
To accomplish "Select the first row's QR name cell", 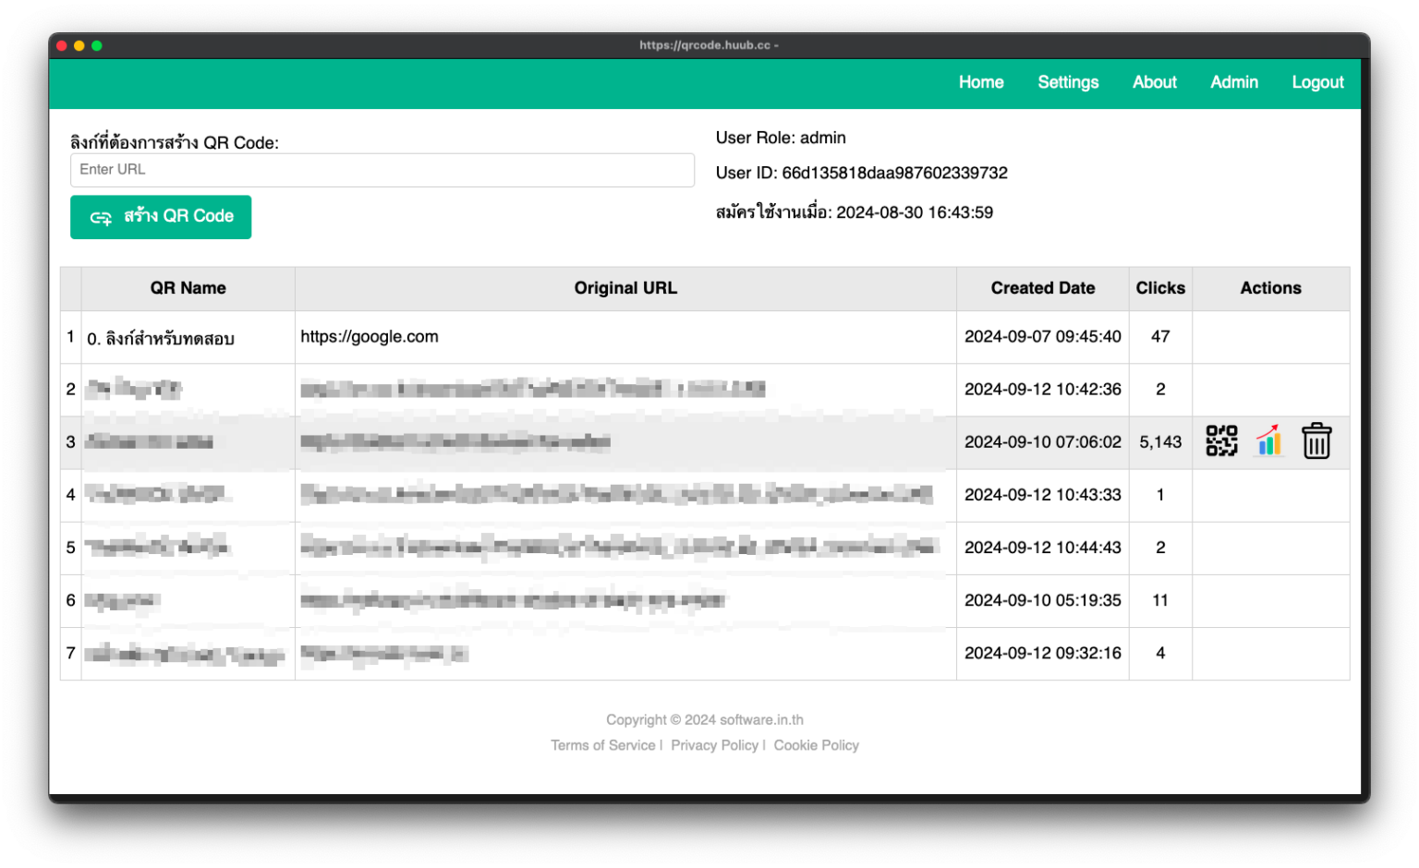I will [x=161, y=339].
